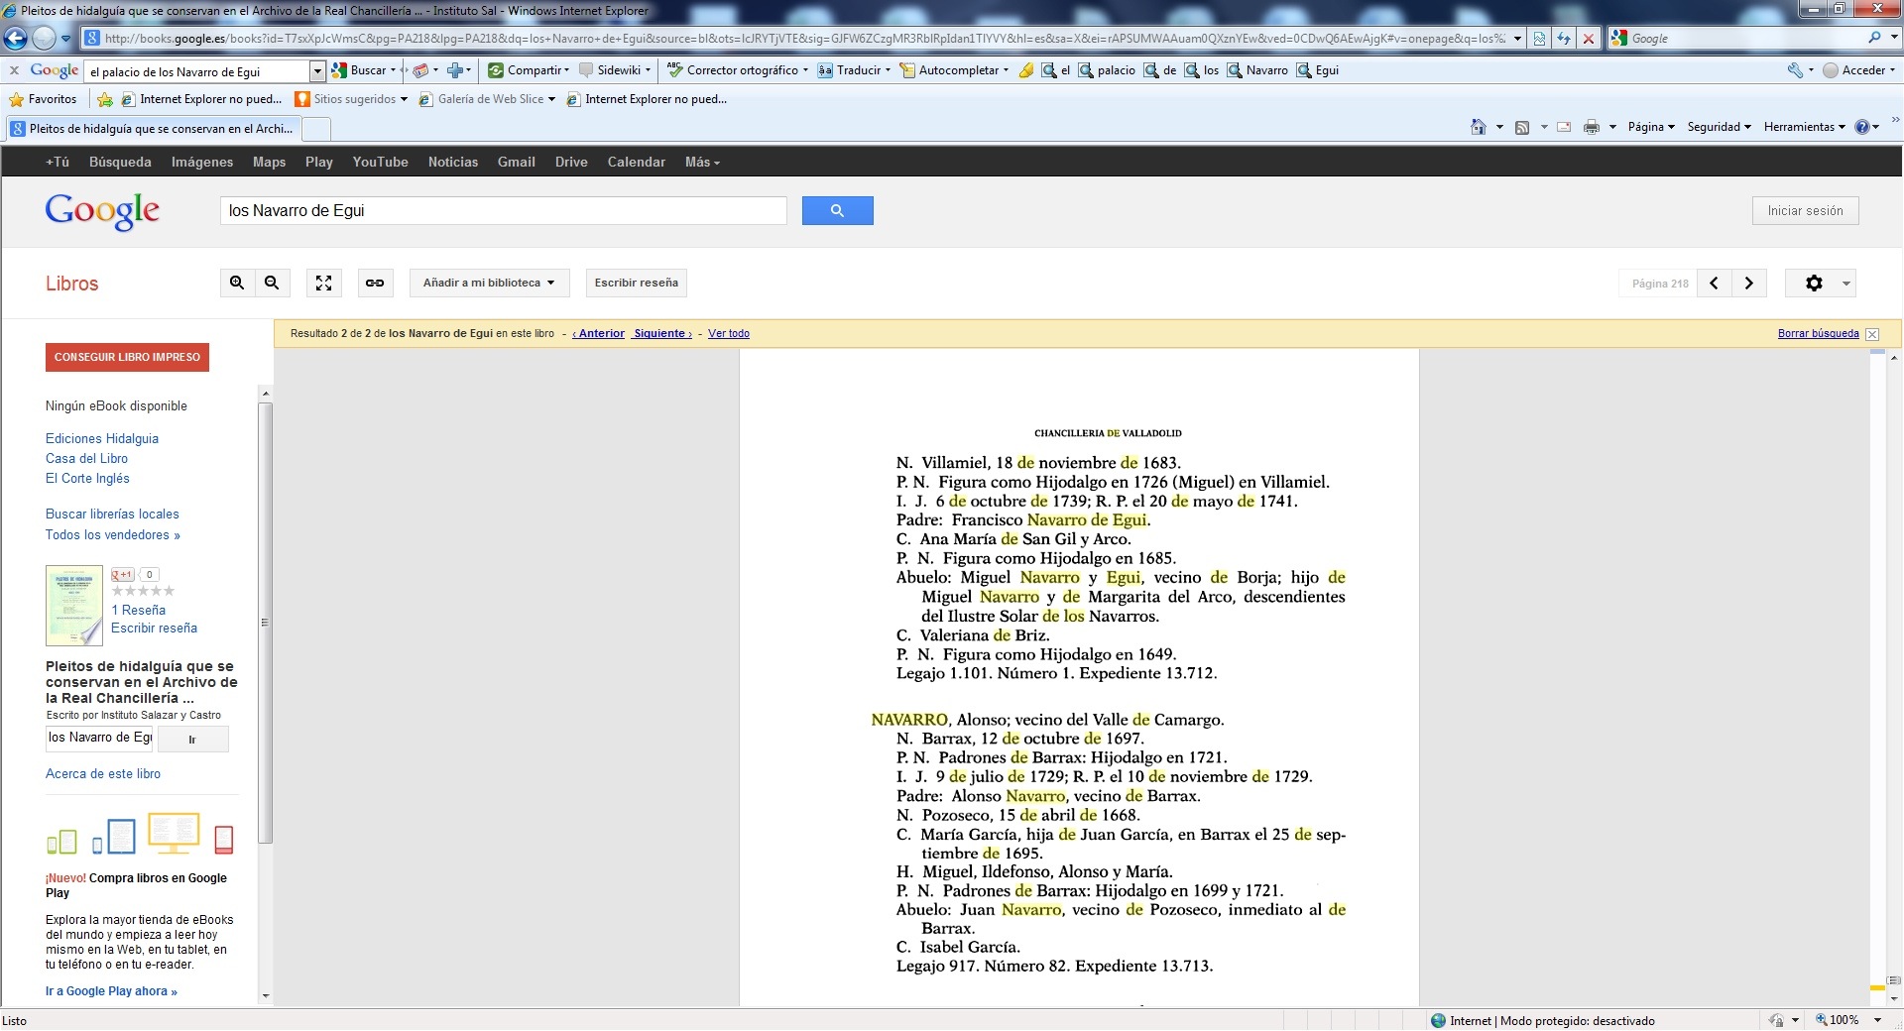Viewport: 1904px width, 1031px height.
Task: Click the Conseguir Libro Impreso button
Action: [127, 358]
